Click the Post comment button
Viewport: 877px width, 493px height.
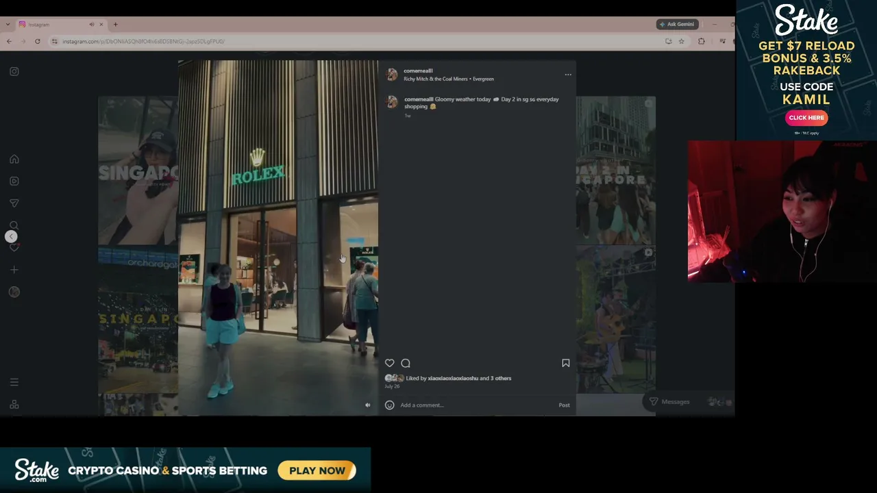point(564,405)
